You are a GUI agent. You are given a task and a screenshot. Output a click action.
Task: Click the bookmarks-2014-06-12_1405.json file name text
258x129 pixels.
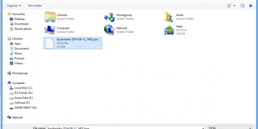[x=77, y=40]
